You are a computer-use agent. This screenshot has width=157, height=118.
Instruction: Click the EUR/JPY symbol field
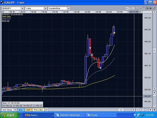click(x=11, y=8)
